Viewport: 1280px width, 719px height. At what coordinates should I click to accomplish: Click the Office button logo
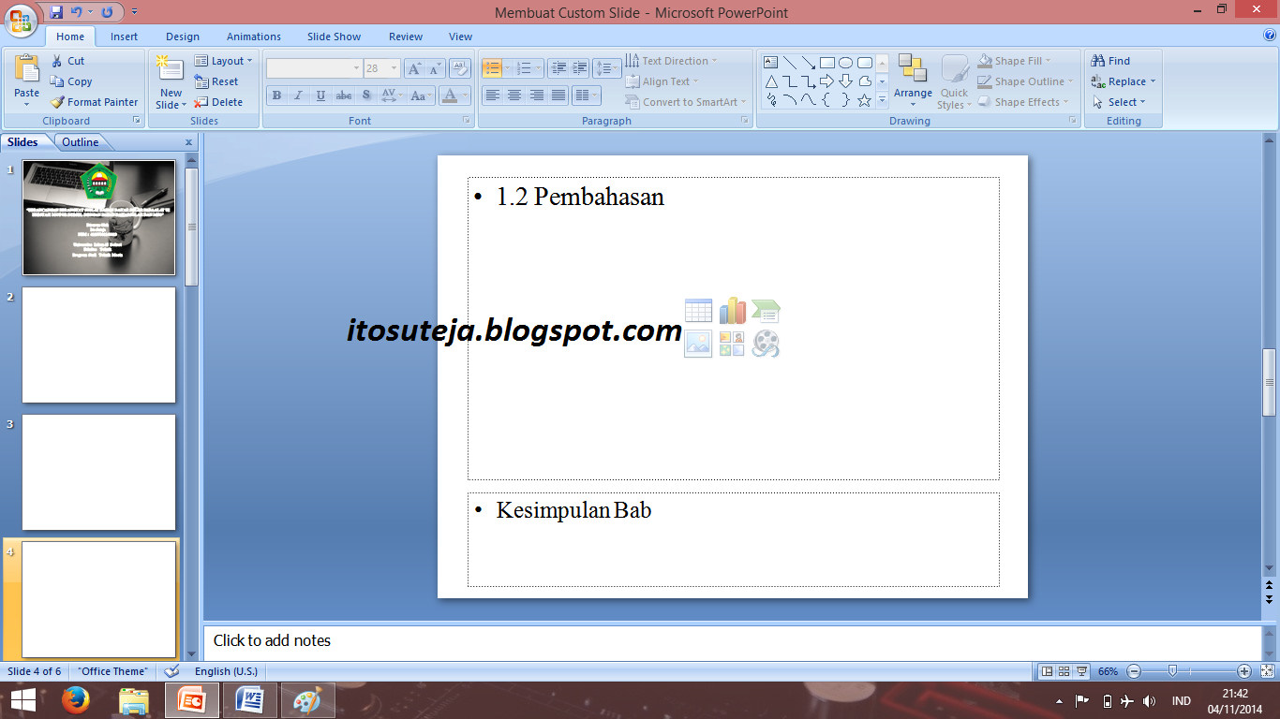(x=22, y=21)
